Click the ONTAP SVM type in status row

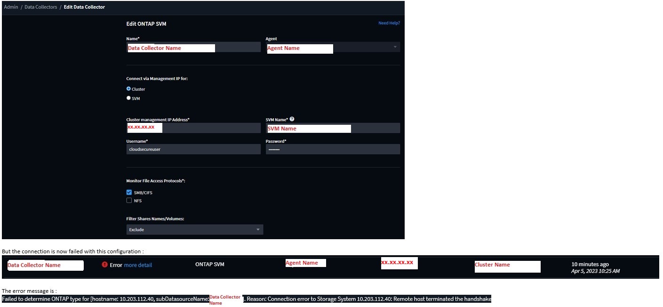(209, 265)
